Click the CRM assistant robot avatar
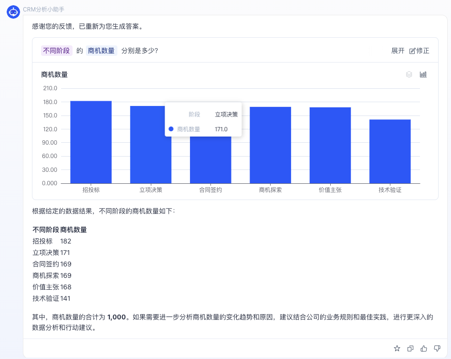This screenshot has width=451, height=359. click(x=13, y=12)
